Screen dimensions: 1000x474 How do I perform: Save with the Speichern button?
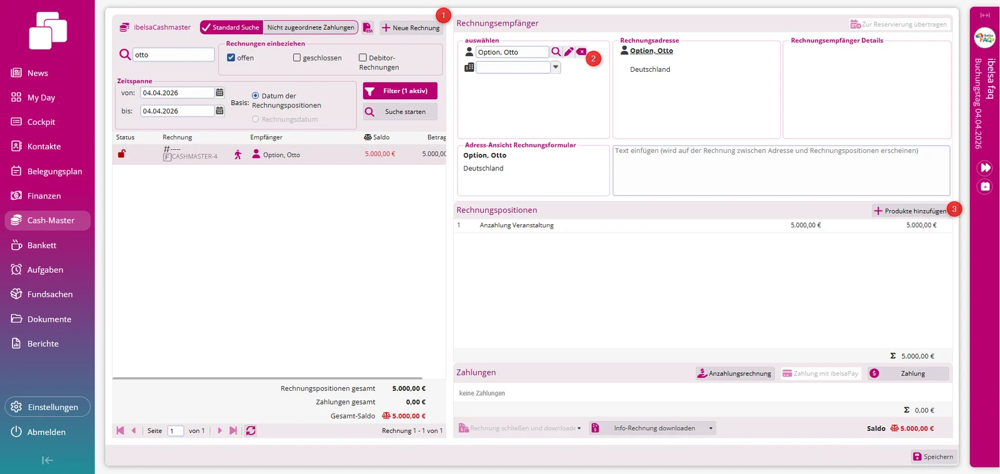point(934,457)
